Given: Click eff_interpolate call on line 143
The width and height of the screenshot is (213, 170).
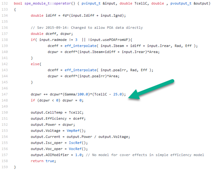Looking at the screenshot, I should [x=80, y=70].
